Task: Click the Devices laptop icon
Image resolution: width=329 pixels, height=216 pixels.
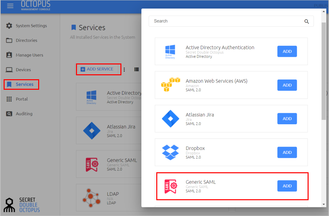Action: tap(9, 70)
